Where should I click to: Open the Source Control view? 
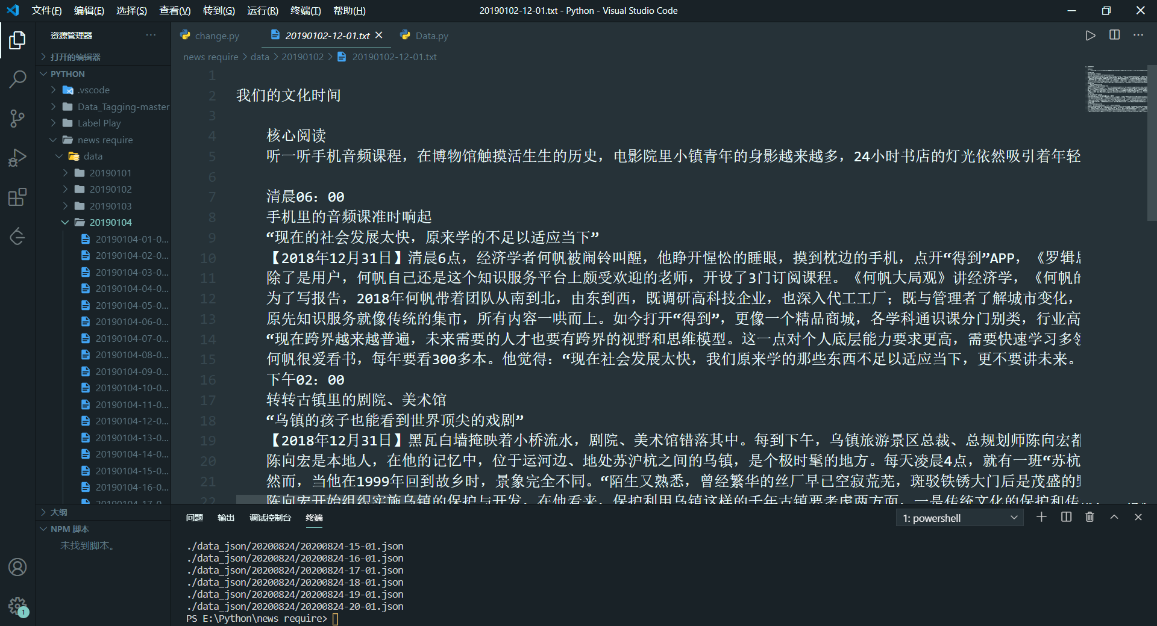tap(17, 118)
